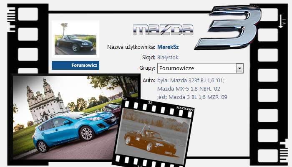Screen dimensions: 292x167
Task: Open the sepia MX-5 film strip photo
Action: click(x=154, y=133)
